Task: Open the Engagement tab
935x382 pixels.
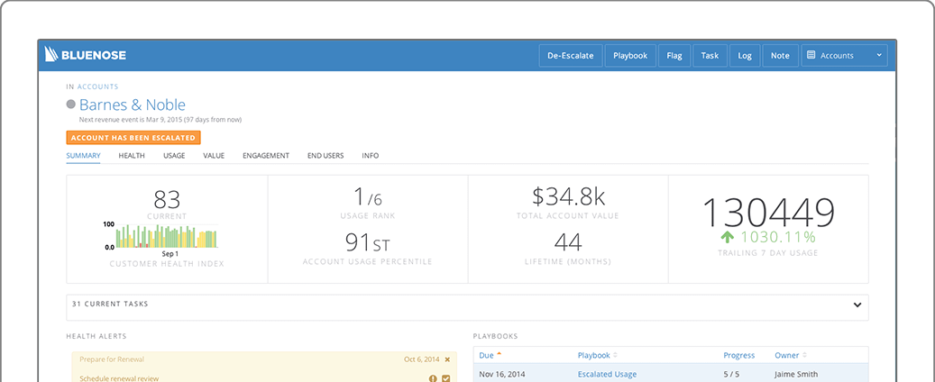Action: pos(266,156)
